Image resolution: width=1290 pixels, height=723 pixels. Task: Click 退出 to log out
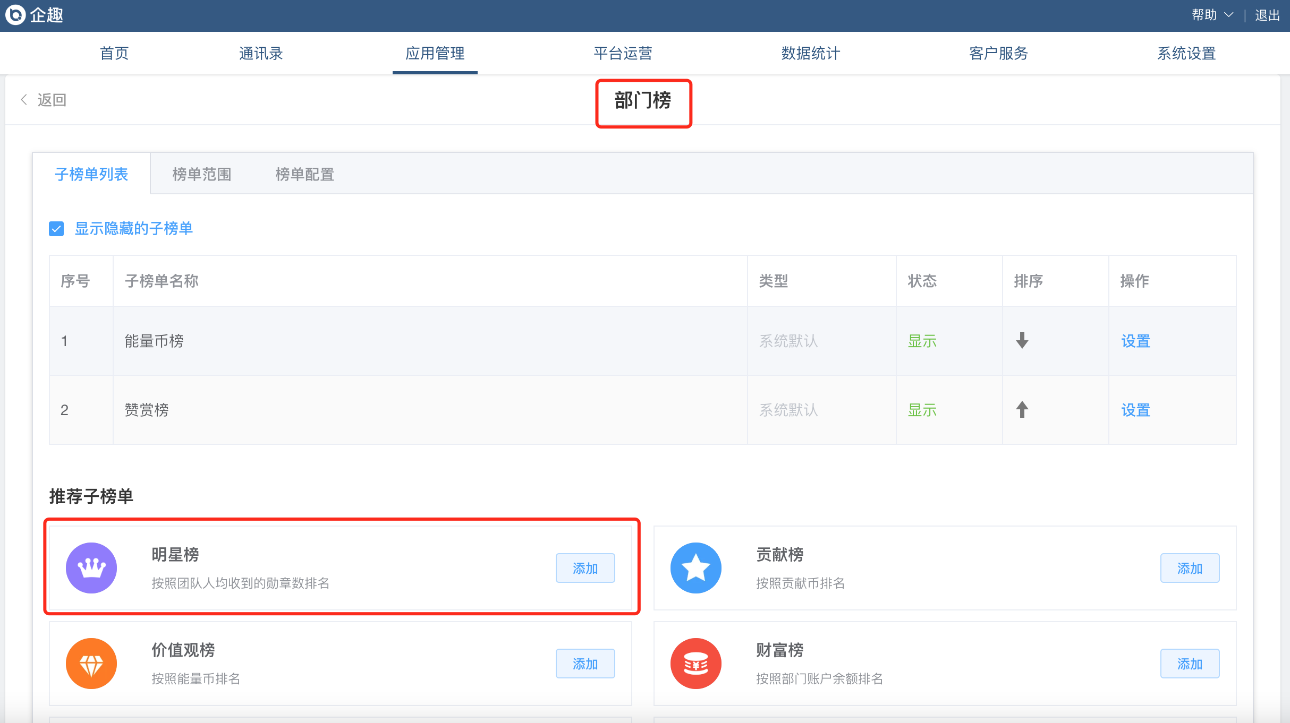(1267, 15)
